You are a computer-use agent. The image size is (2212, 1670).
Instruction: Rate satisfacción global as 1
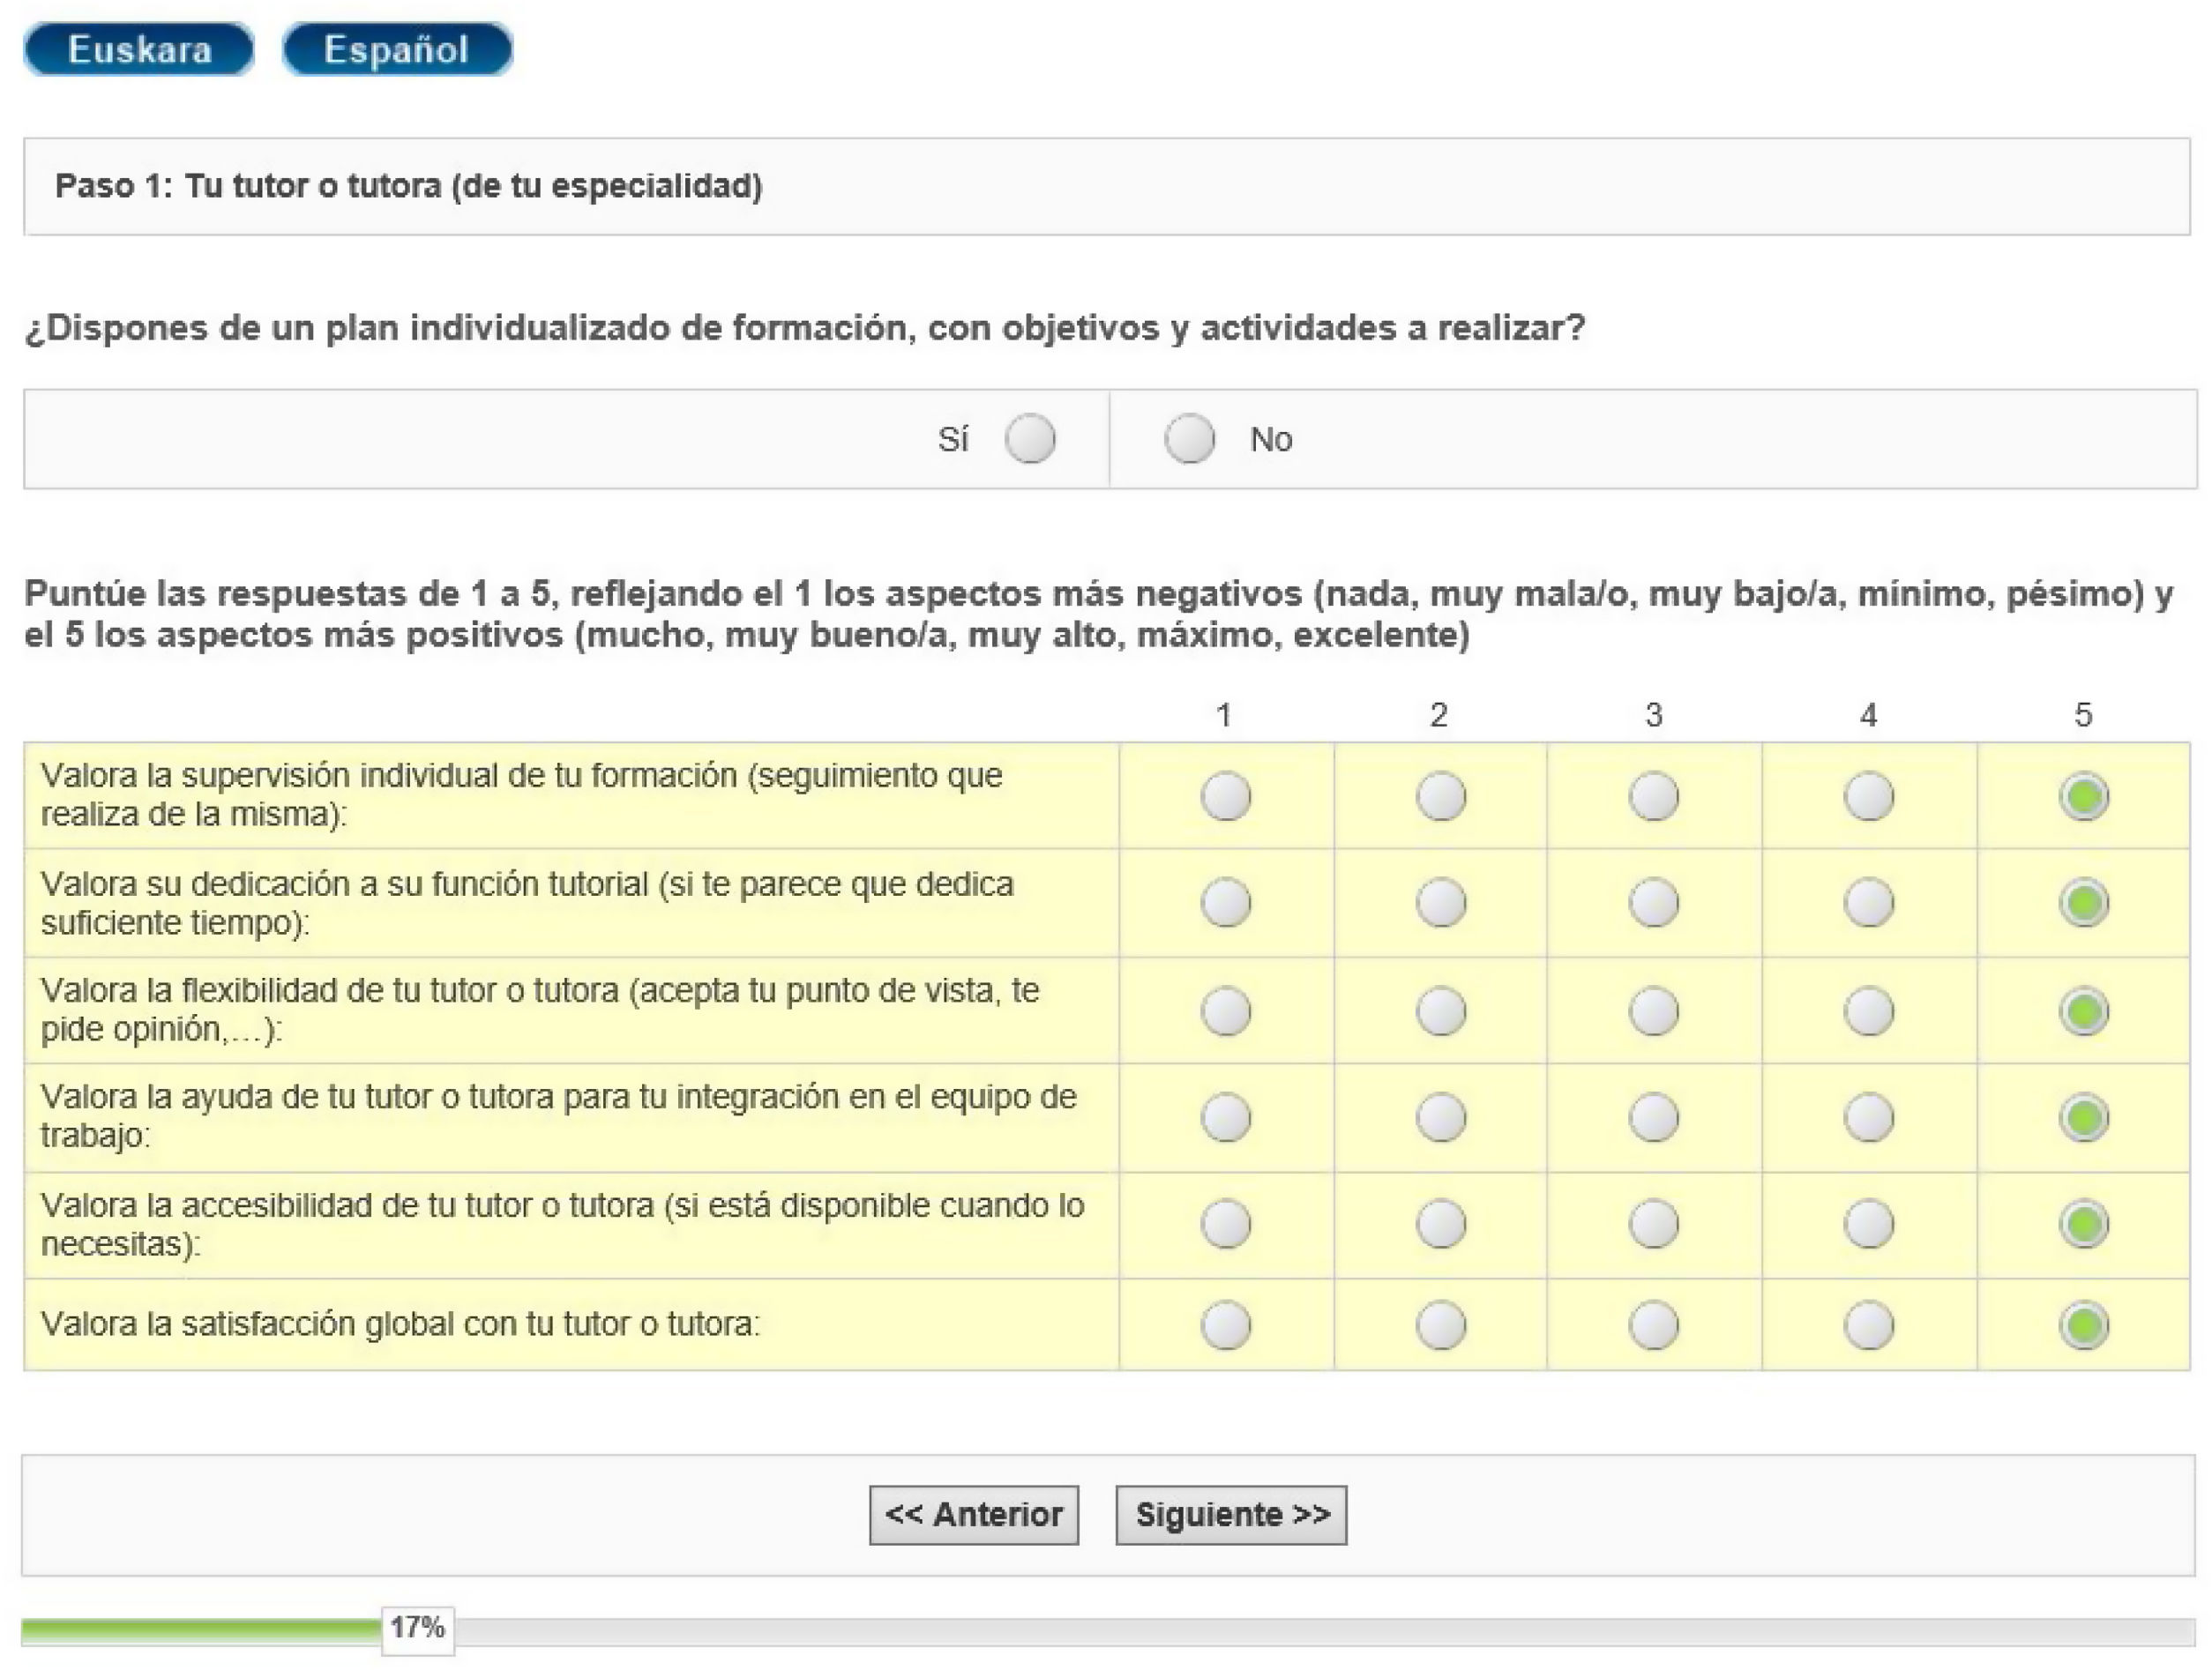coord(1226,1325)
